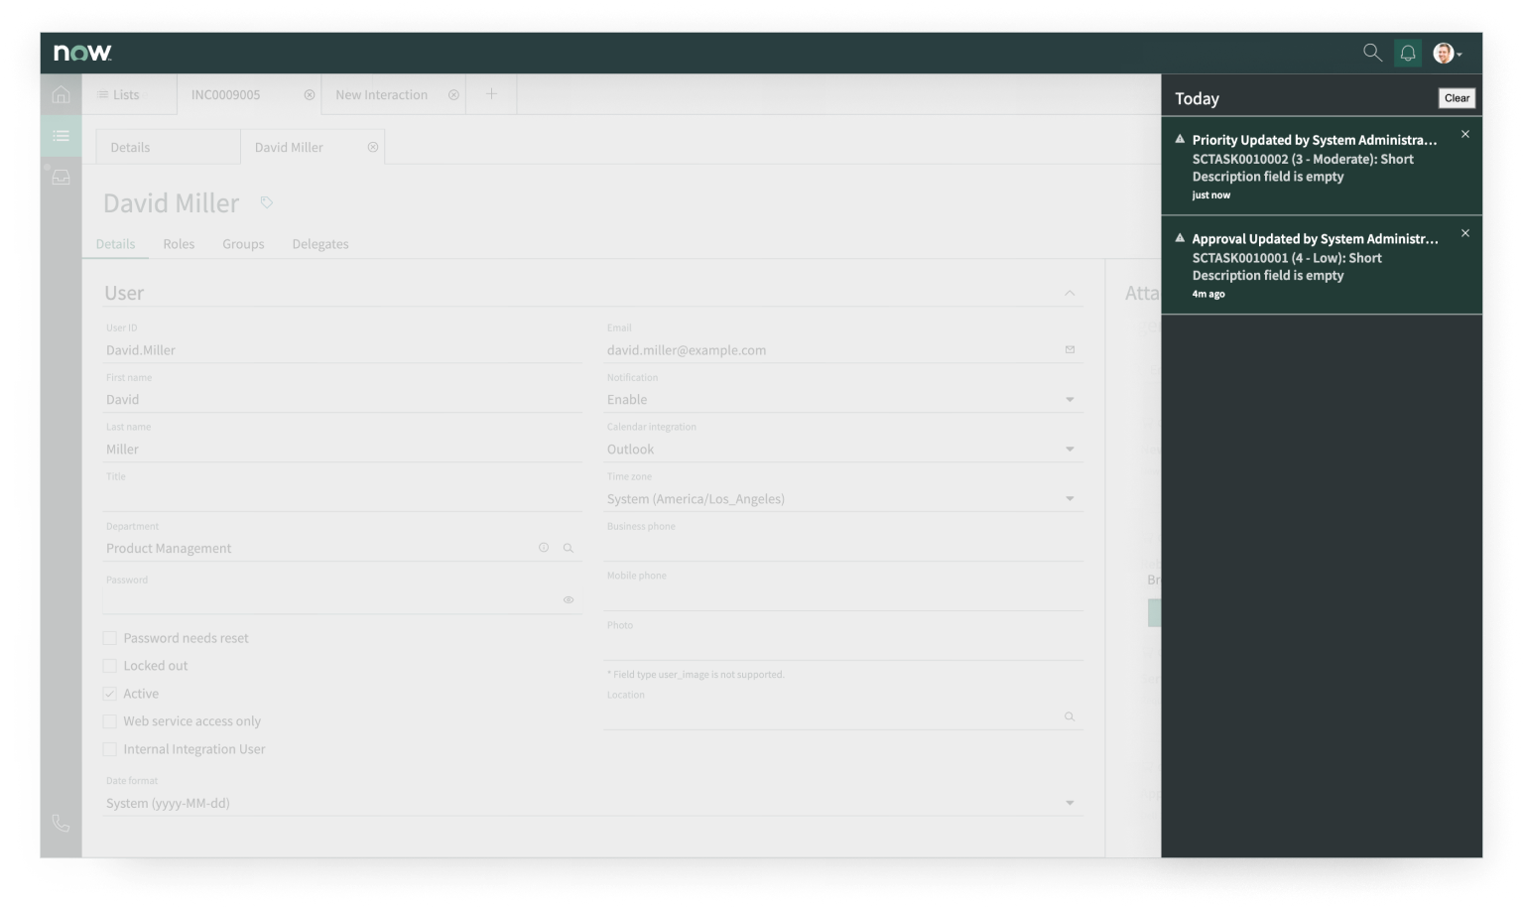The image size is (1523, 908).
Task: Click the search magnifier icon in header
Action: click(x=1372, y=53)
